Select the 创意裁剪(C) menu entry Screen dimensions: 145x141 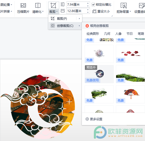(65, 26)
